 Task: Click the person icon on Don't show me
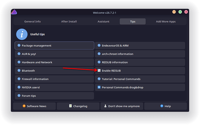click(x=105, y=106)
